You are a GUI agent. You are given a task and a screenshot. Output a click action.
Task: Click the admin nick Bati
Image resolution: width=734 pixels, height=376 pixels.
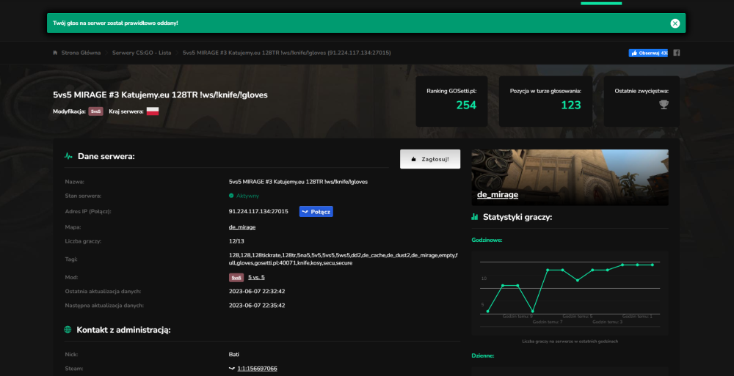tap(234, 355)
